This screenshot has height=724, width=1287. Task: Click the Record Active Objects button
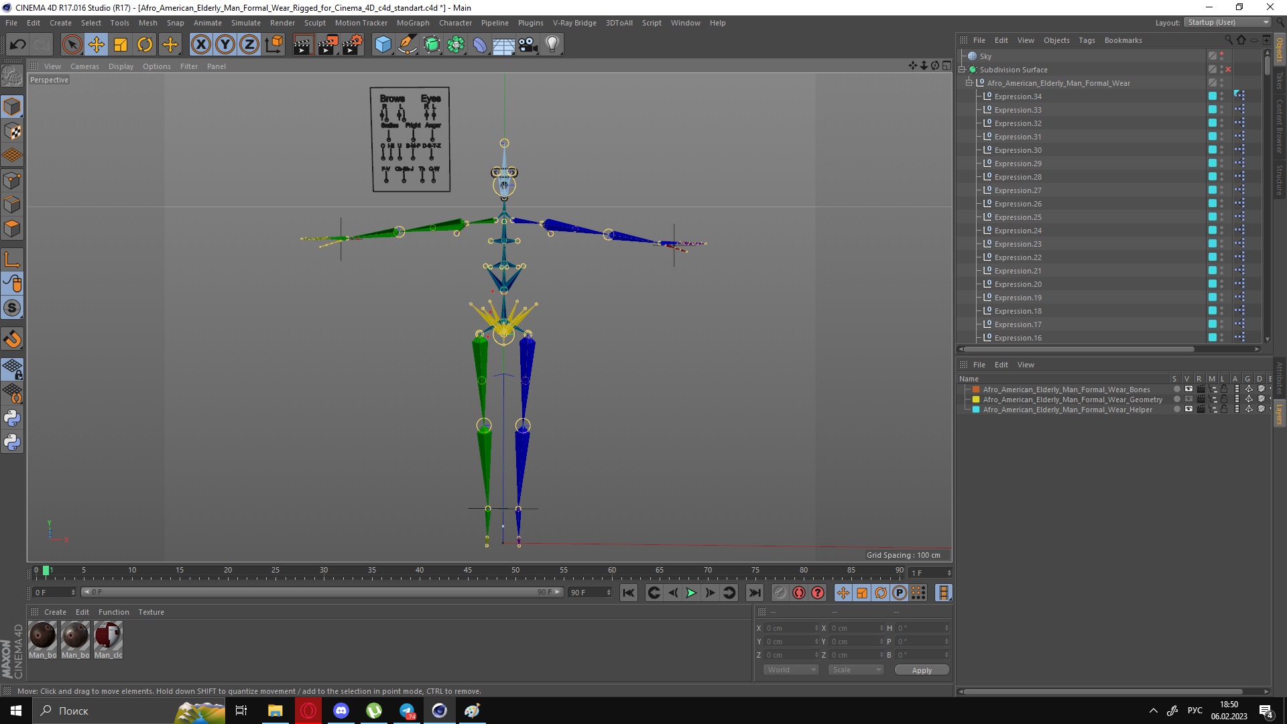click(780, 593)
